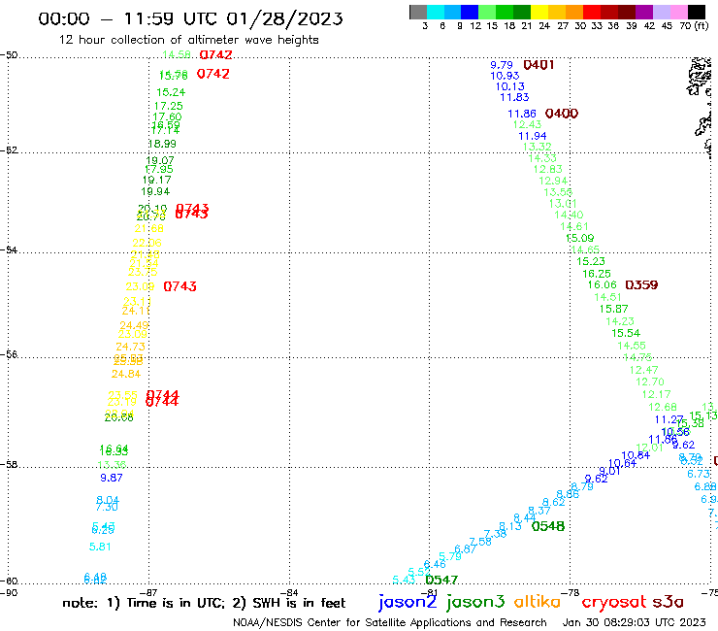This screenshot has height=631, width=718.
Task: Click the wave height value 12.47
Action: (x=644, y=370)
